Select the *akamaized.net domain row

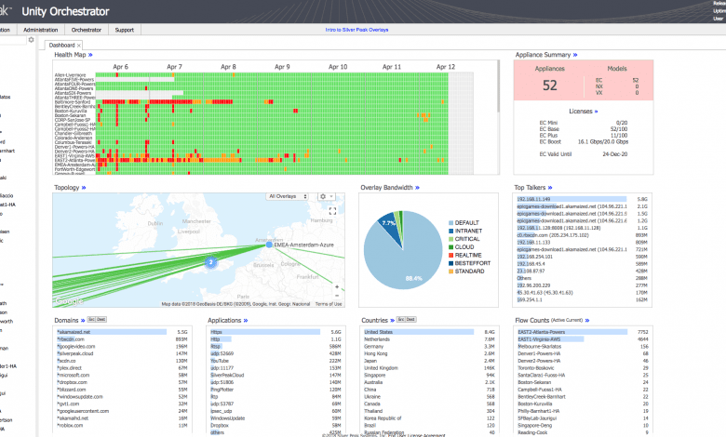[122, 332]
